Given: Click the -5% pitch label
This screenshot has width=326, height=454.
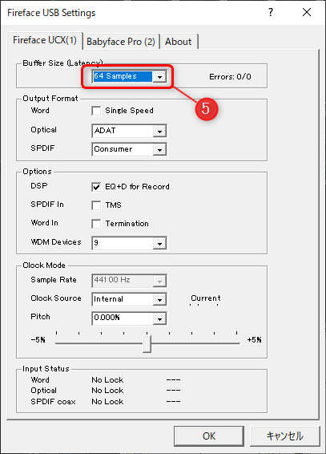Looking at the screenshot, I should point(38,339).
